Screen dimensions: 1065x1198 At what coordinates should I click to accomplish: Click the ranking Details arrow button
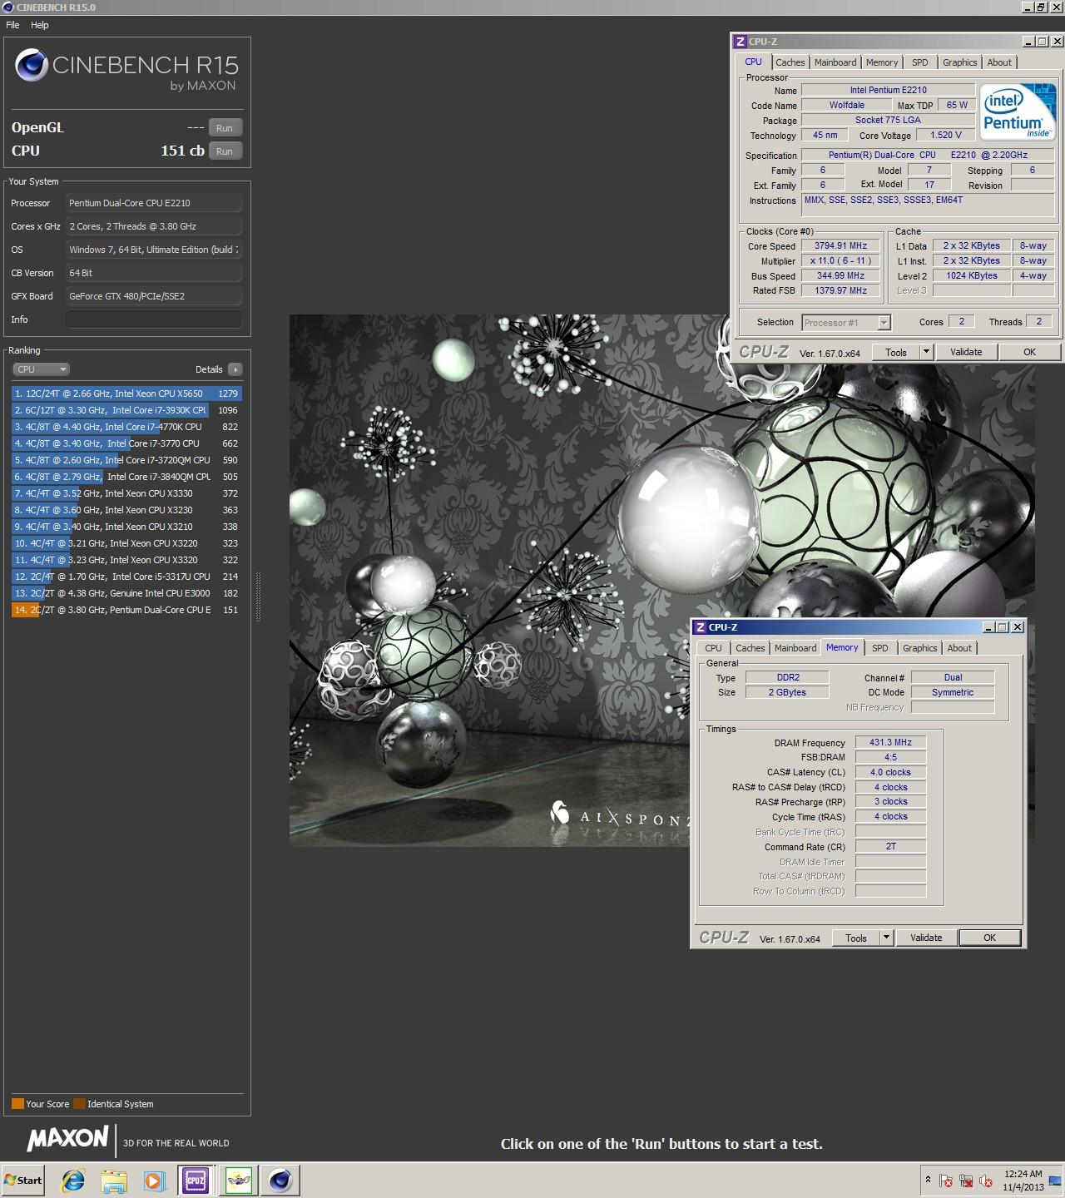(235, 369)
